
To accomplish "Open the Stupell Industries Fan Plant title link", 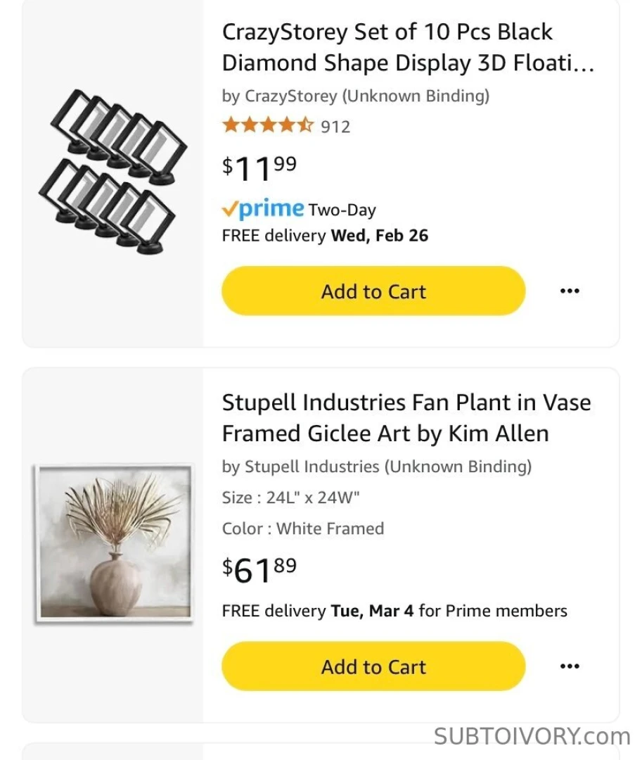I will click(x=406, y=418).
